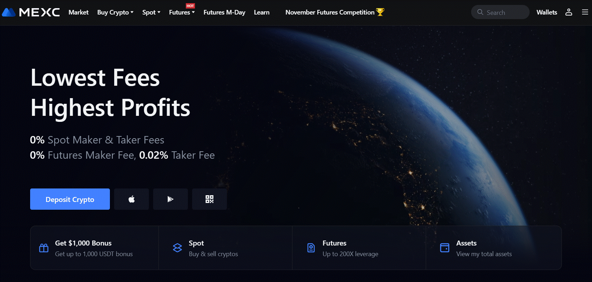592x282 pixels.
Task: Download the app via Apple icon
Action: click(132, 199)
